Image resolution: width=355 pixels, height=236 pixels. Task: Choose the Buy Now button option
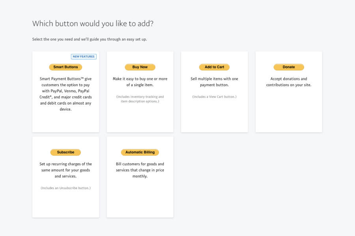click(x=140, y=67)
